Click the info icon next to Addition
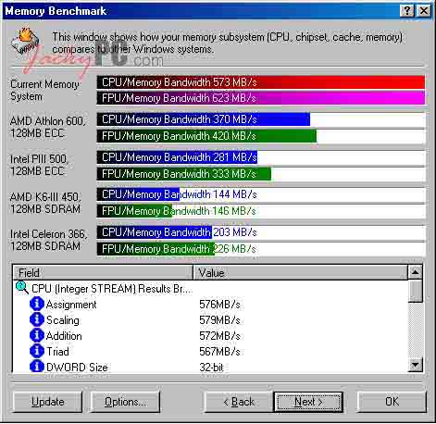The height and width of the screenshot is (424, 436). pos(37,335)
